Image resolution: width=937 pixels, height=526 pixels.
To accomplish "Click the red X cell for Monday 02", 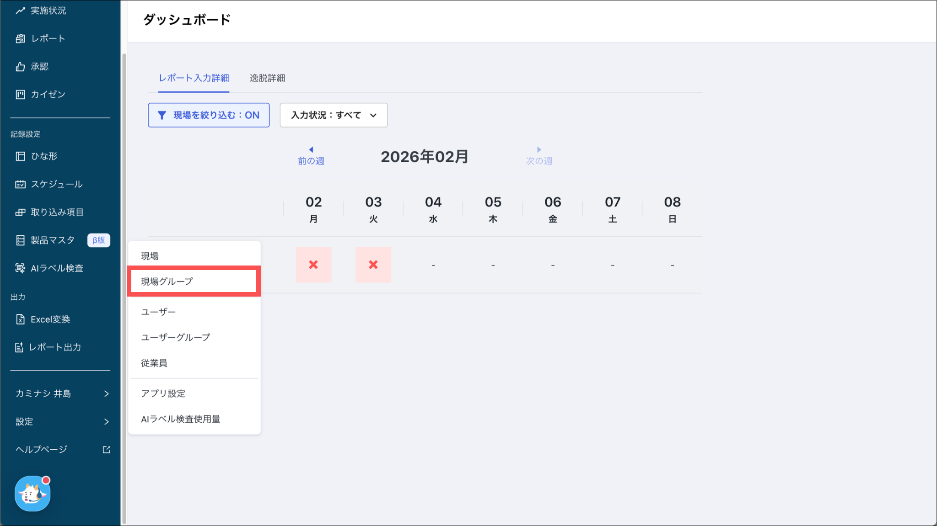I will [x=313, y=265].
